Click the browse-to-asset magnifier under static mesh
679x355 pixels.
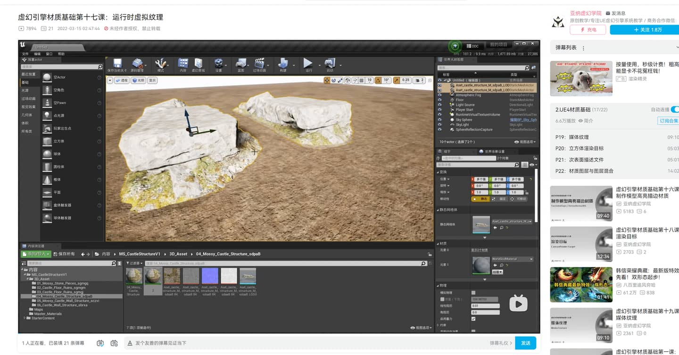click(x=501, y=228)
